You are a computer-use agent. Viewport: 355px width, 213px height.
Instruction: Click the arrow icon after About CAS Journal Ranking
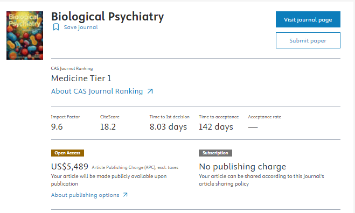(x=150, y=91)
